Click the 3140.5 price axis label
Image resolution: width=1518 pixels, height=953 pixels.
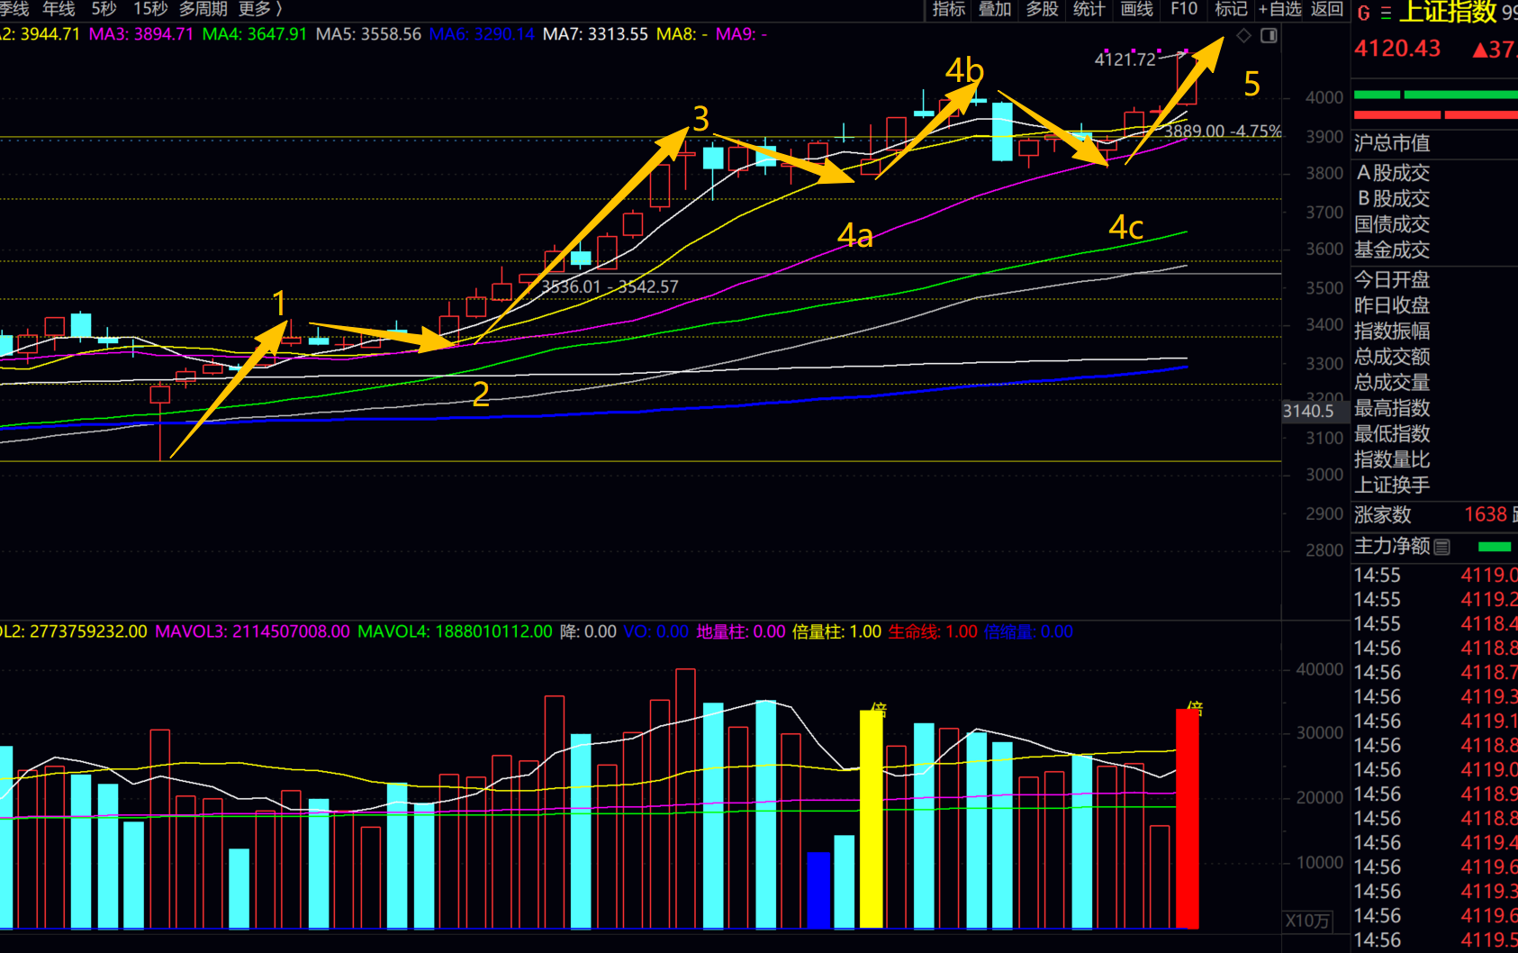coord(1308,411)
